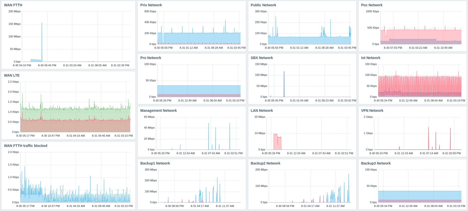Open the VPN Network panel title
This screenshot has height=211, width=468.
pos(372,111)
